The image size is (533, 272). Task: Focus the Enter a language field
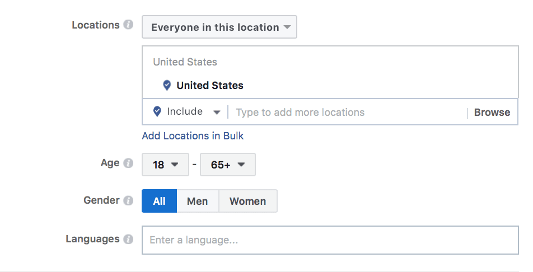pyautogui.click(x=330, y=240)
